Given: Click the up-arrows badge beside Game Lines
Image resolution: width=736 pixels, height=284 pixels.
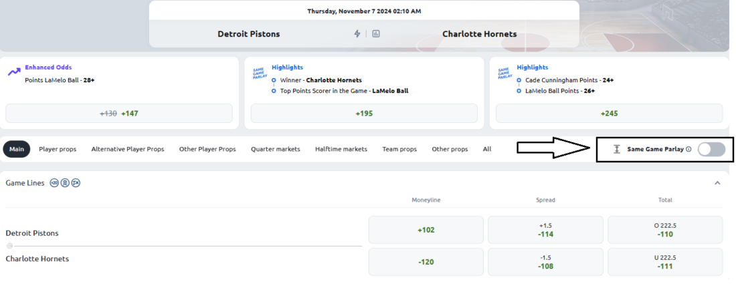Looking at the screenshot, I should (x=65, y=183).
